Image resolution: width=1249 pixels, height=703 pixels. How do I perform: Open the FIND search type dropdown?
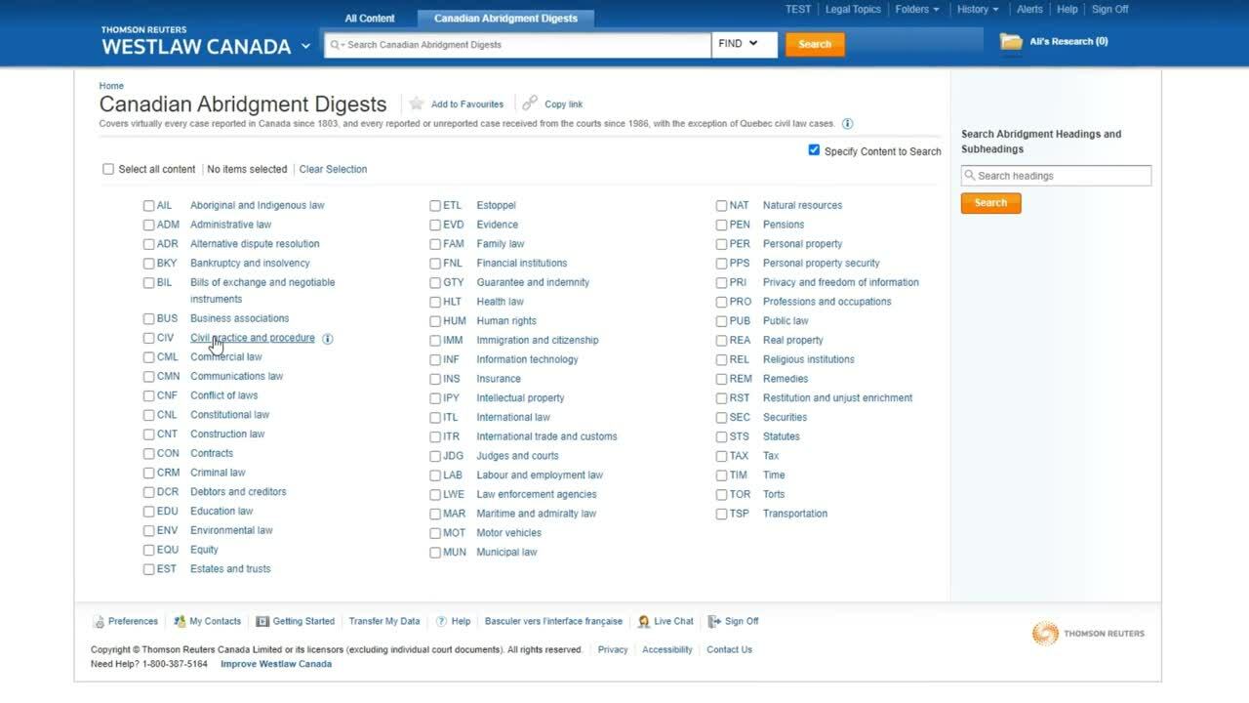pos(745,44)
